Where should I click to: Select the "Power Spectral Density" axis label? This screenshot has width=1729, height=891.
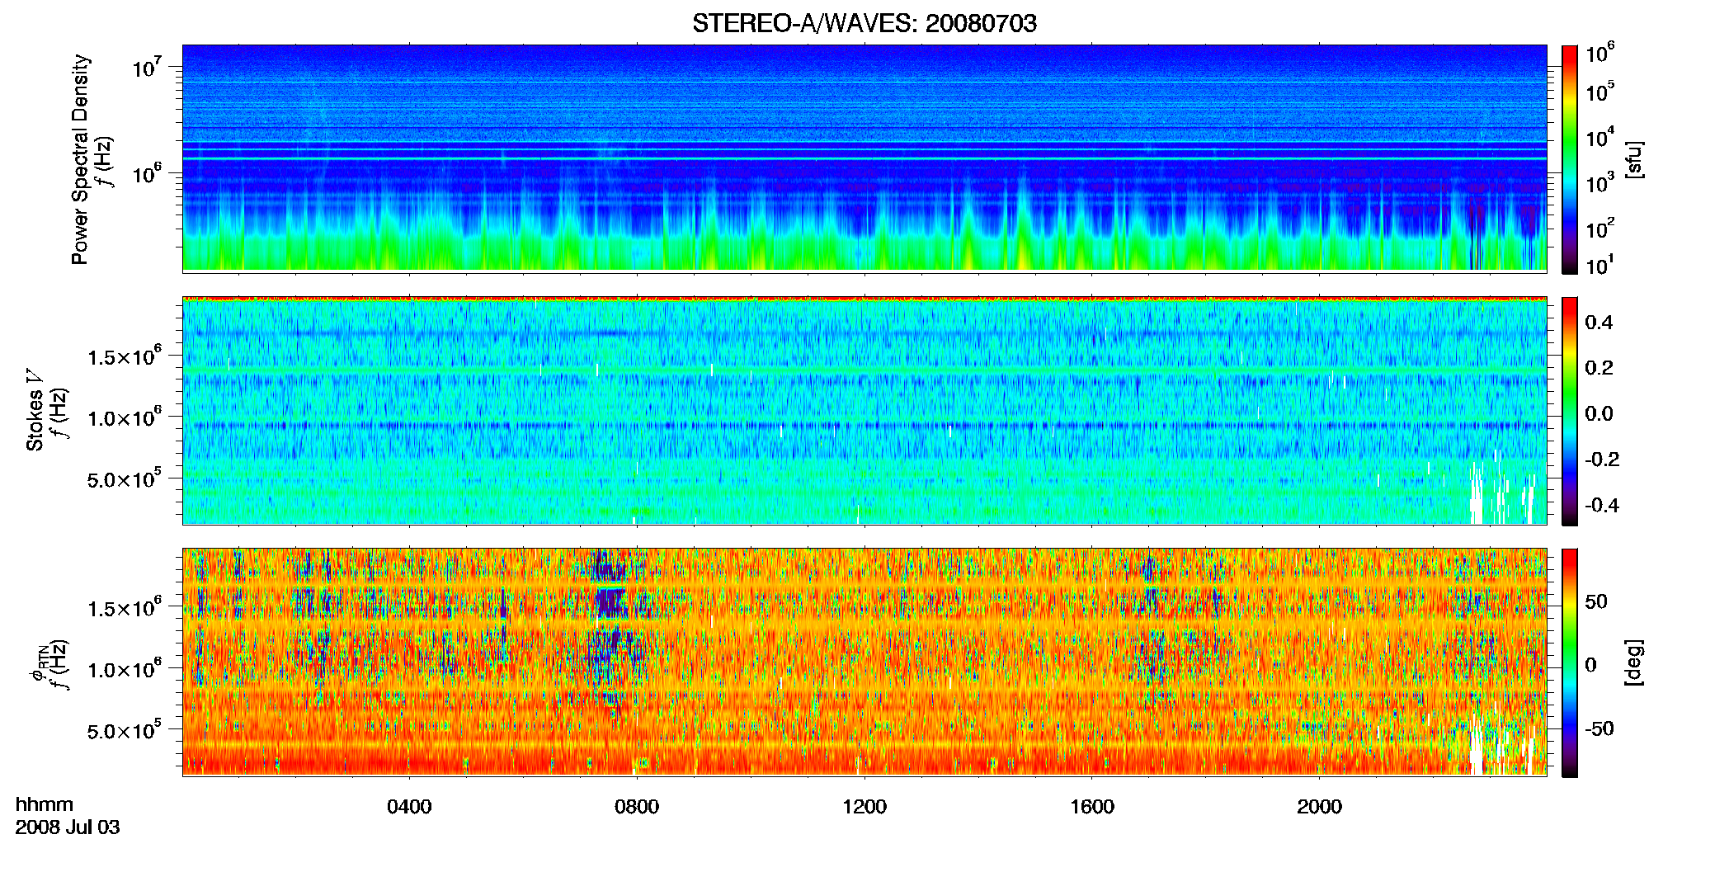tap(80, 159)
